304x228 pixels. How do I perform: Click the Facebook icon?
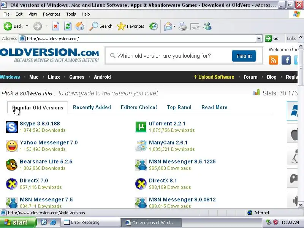click(286, 60)
